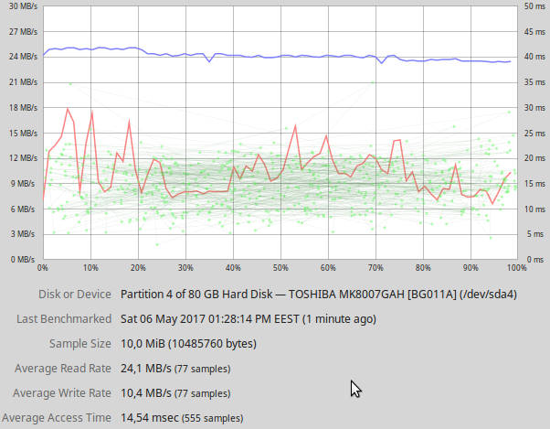
Task: Click the '60%' x-axis label
Action: click(x=328, y=268)
